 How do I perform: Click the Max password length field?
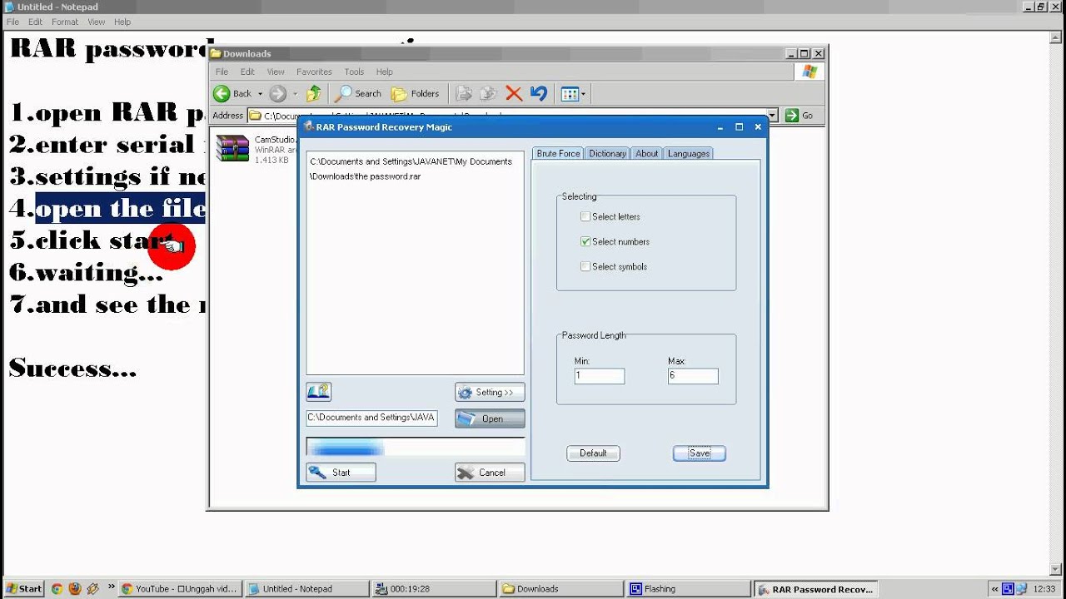(x=693, y=376)
